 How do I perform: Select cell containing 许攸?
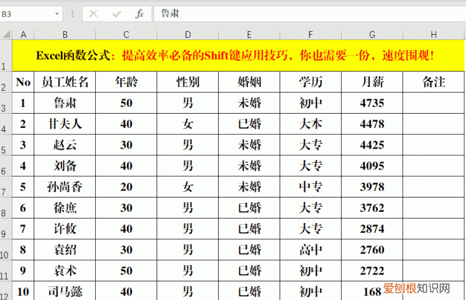point(65,229)
